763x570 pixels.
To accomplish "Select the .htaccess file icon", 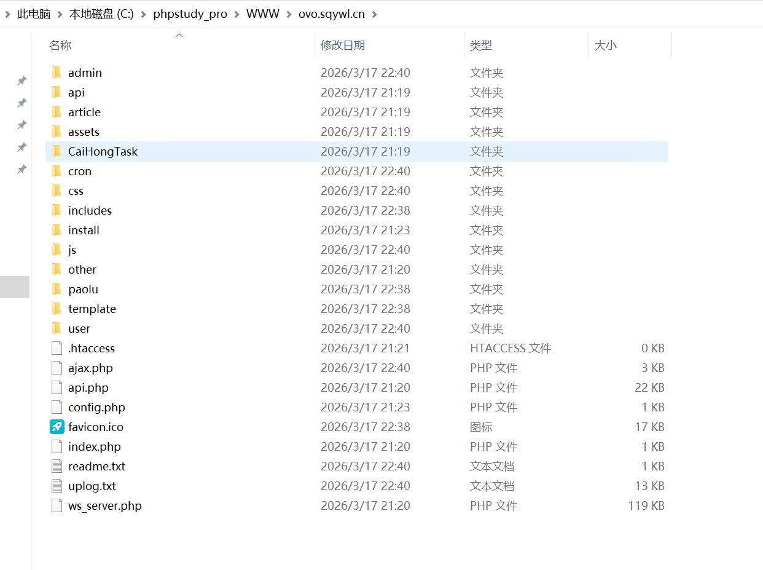I will 57,348.
